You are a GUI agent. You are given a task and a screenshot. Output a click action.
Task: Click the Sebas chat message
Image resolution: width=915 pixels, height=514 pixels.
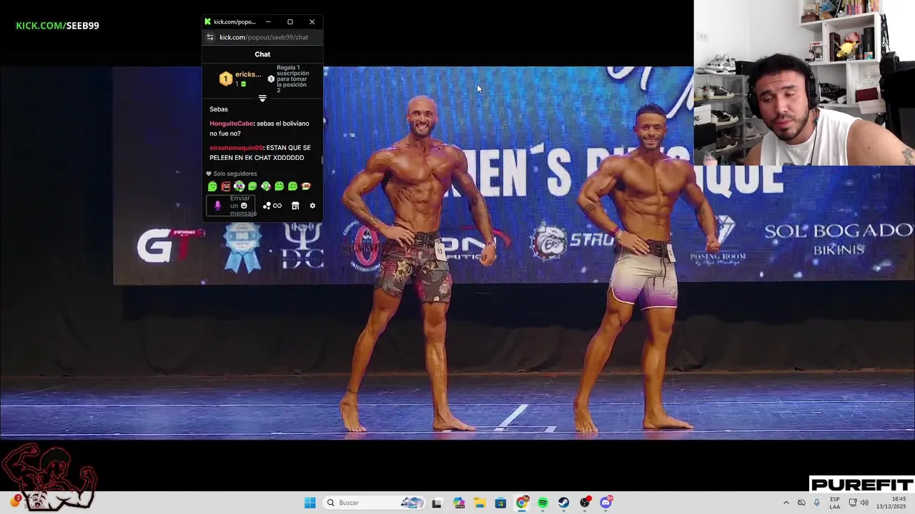pos(219,109)
